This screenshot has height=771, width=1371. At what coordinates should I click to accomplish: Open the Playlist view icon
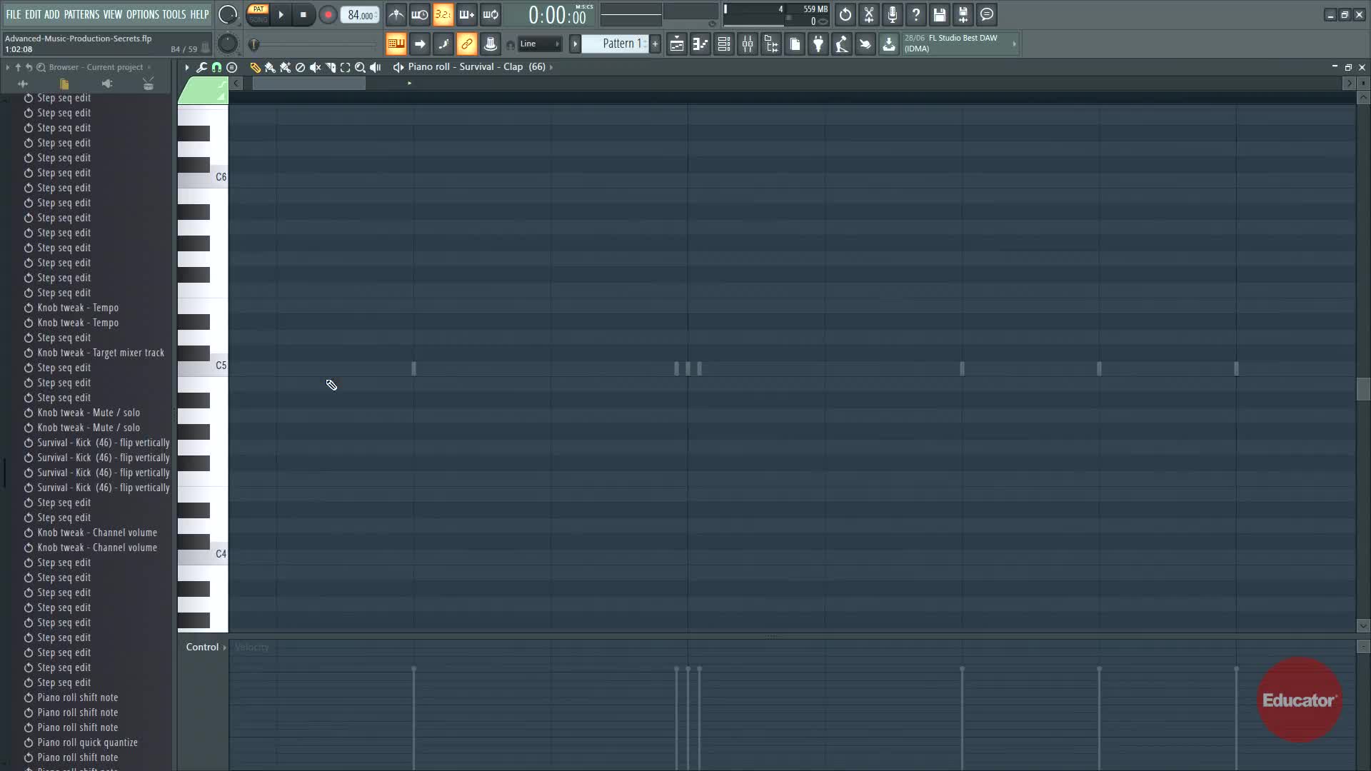click(676, 44)
